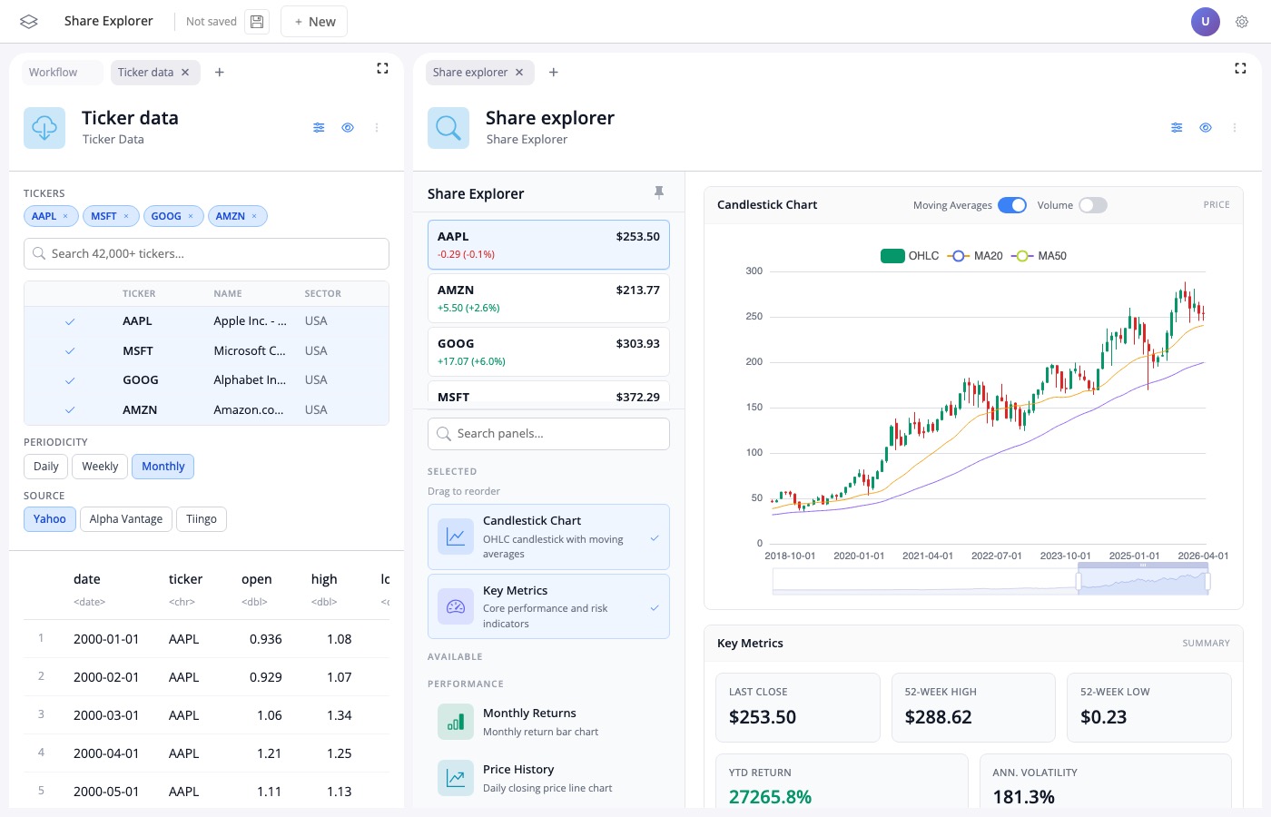This screenshot has width=1271, height=817.
Task: Uncheck the MSFT row checkmark
Action: [x=70, y=351]
